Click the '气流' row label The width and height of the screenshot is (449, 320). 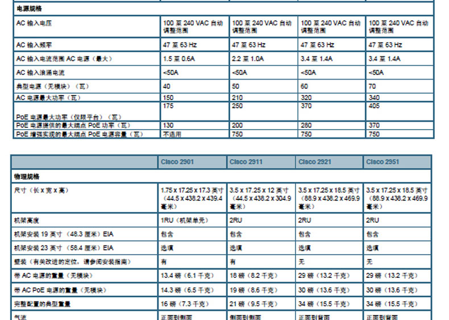[x=20, y=317]
